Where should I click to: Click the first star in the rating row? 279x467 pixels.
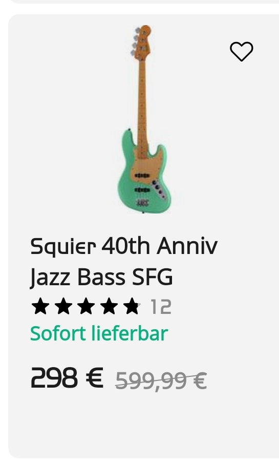(40, 306)
